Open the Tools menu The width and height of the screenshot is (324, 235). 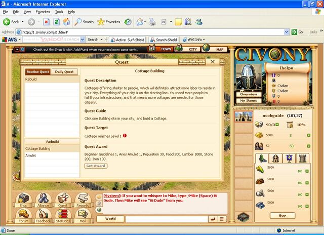pos(59,12)
